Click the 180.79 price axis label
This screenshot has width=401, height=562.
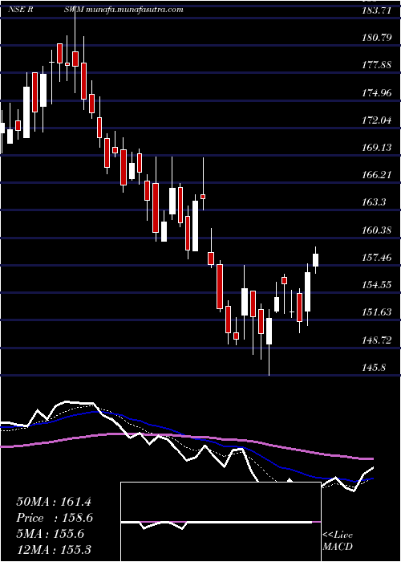[375, 38]
